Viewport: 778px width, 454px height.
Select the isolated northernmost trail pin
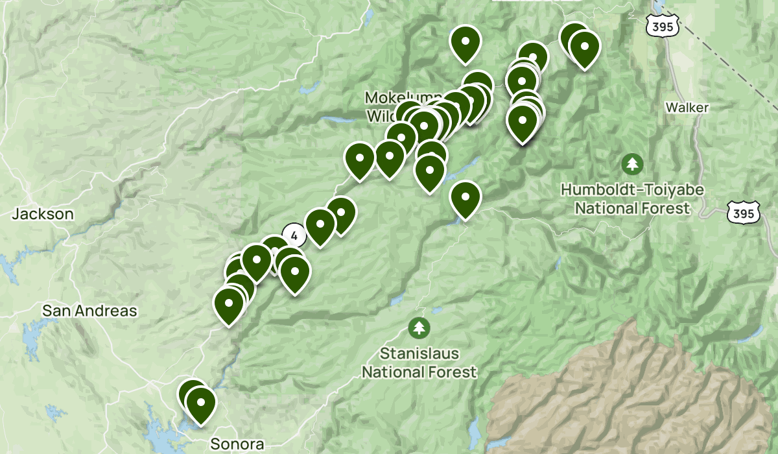pos(466,44)
